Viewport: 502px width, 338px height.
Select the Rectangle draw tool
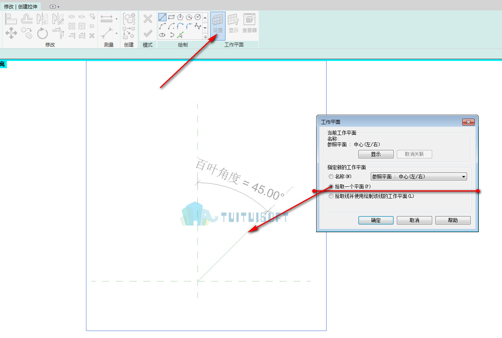pyautogui.click(x=171, y=17)
